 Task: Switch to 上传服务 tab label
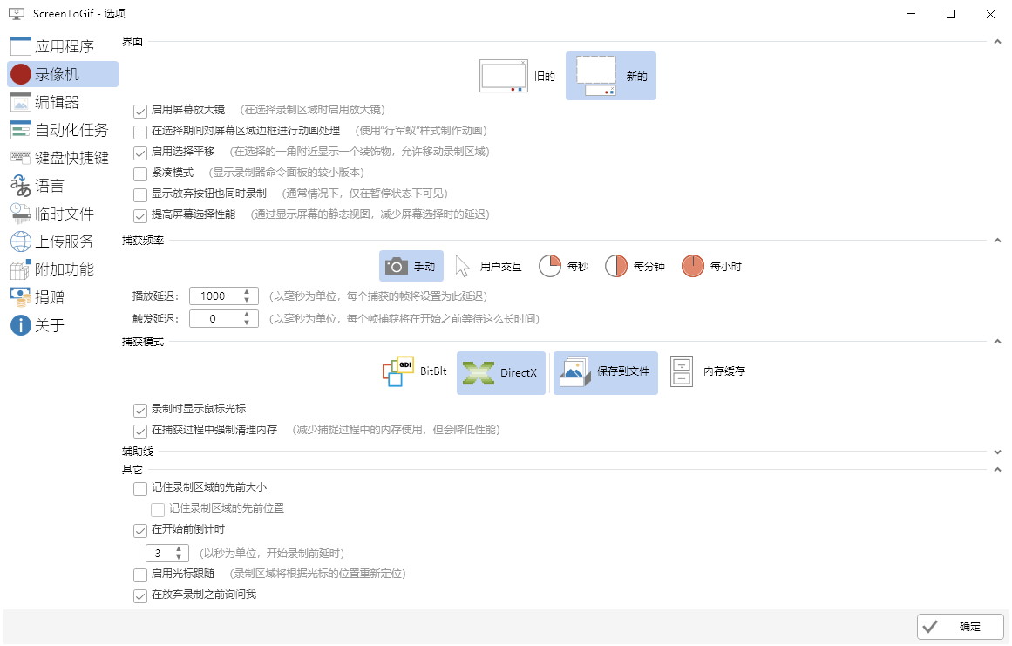[x=65, y=241]
